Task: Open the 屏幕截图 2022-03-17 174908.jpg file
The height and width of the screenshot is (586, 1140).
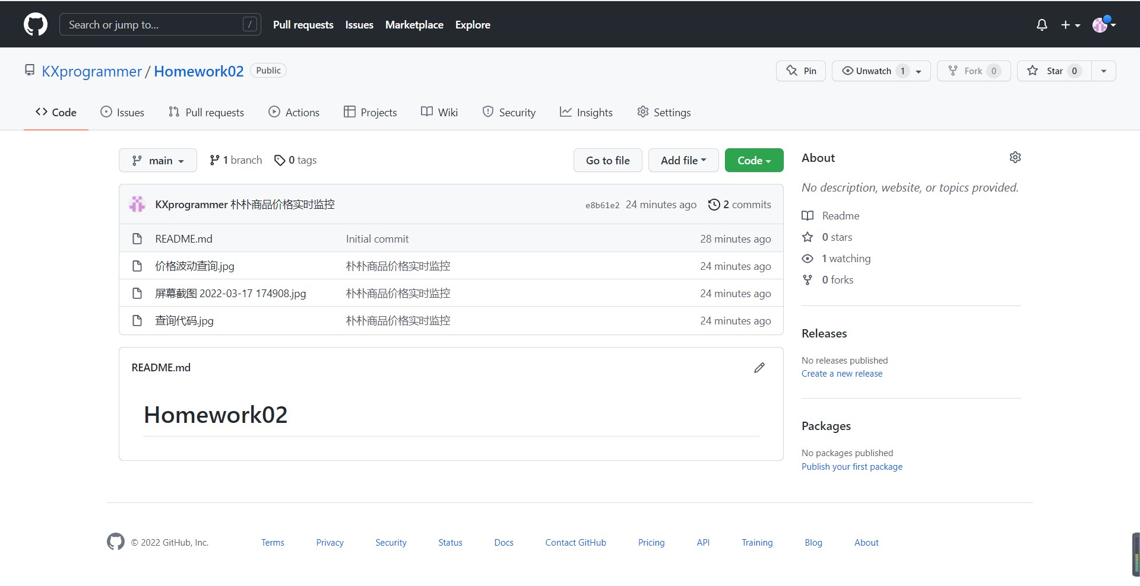Action: tap(230, 294)
